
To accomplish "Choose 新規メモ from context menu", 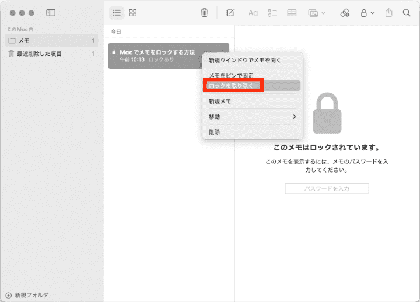I will (x=253, y=101).
